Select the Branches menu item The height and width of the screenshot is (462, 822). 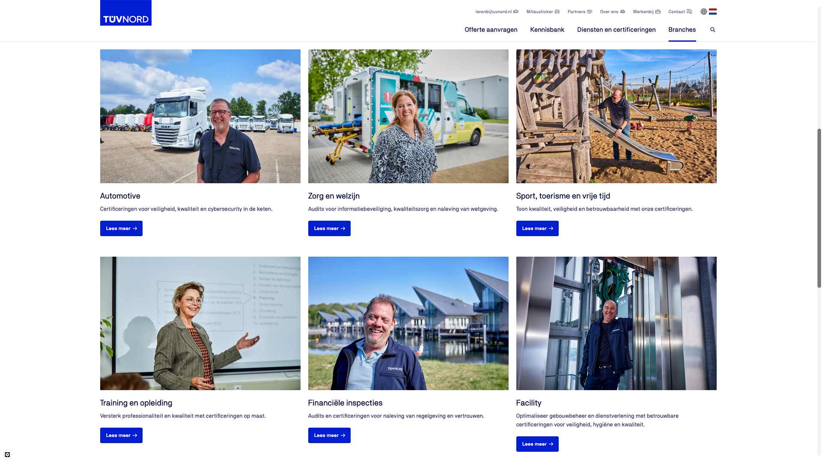[x=682, y=30]
